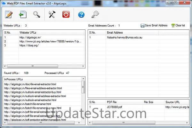Select files-email-address-extractor.html URL
This screenshot has height=128, width=192.
point(33,88)
